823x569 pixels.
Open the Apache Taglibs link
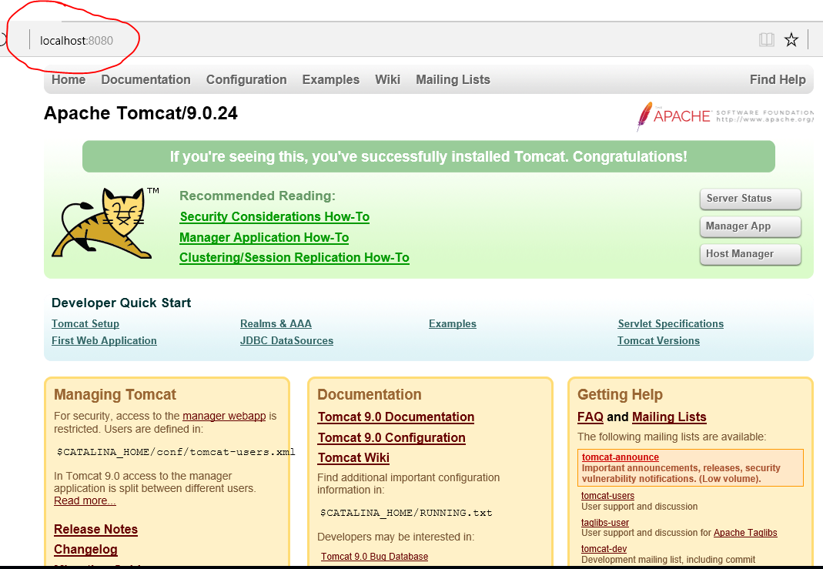point(745,533)
